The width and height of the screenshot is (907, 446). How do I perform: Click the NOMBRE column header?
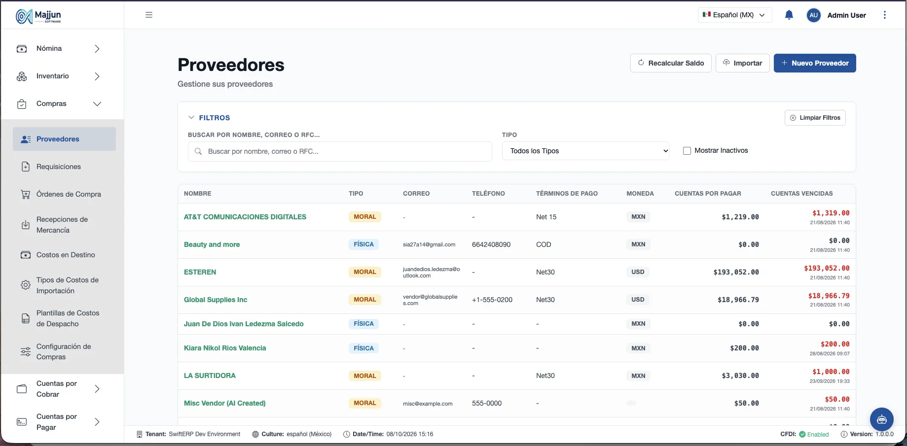point(198,194)
